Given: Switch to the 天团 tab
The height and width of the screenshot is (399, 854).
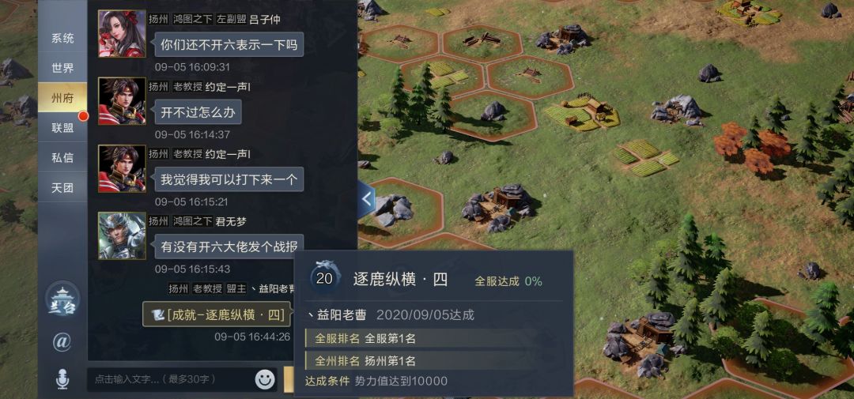Looking at the screenshot, I should pos(62,188).
